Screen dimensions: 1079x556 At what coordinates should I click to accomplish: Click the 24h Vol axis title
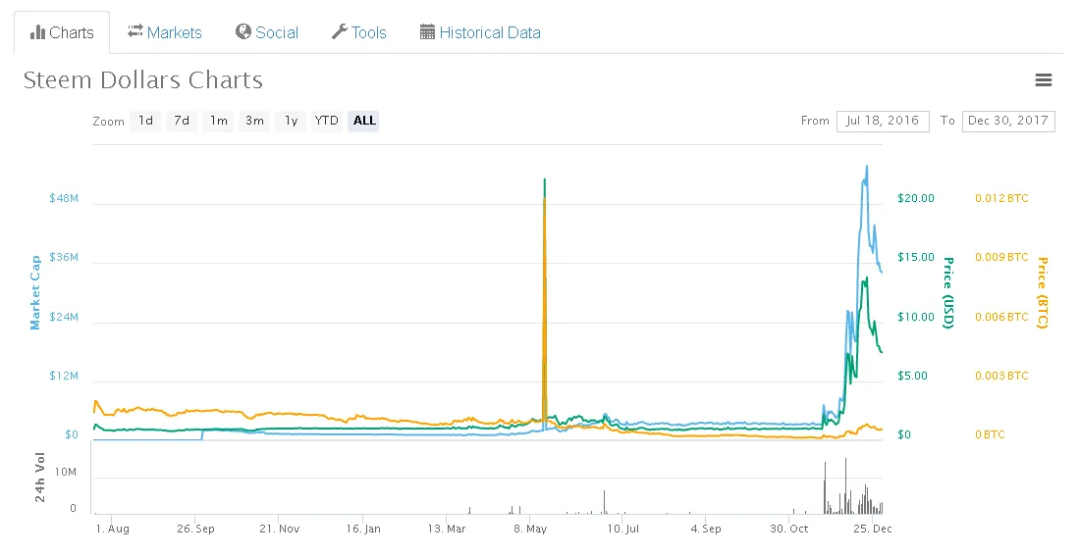(40, 477)
